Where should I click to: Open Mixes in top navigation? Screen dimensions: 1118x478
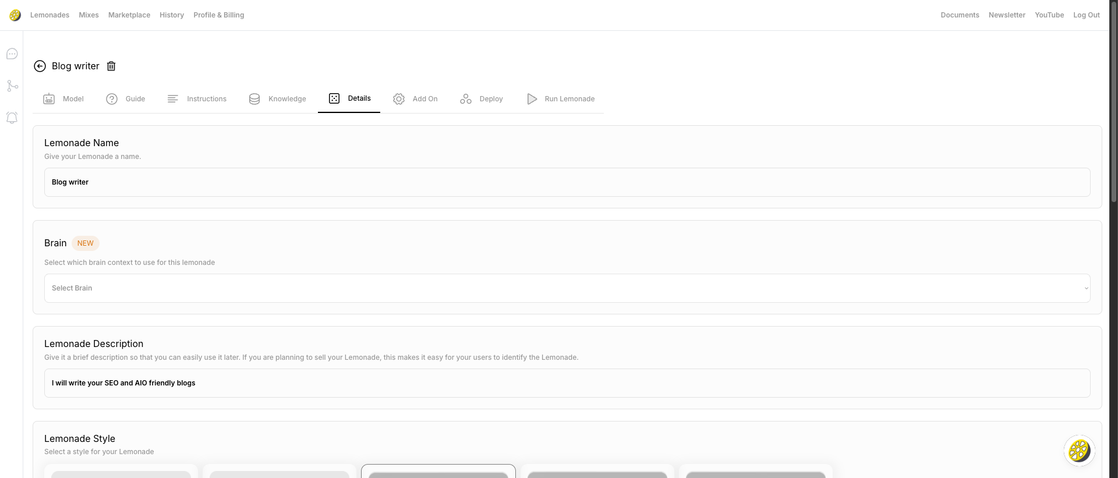(x=89, y=15)
